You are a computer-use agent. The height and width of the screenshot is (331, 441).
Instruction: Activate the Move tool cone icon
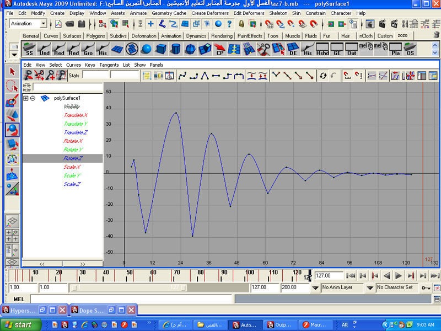pyautogui.click(x=12, y=115)
